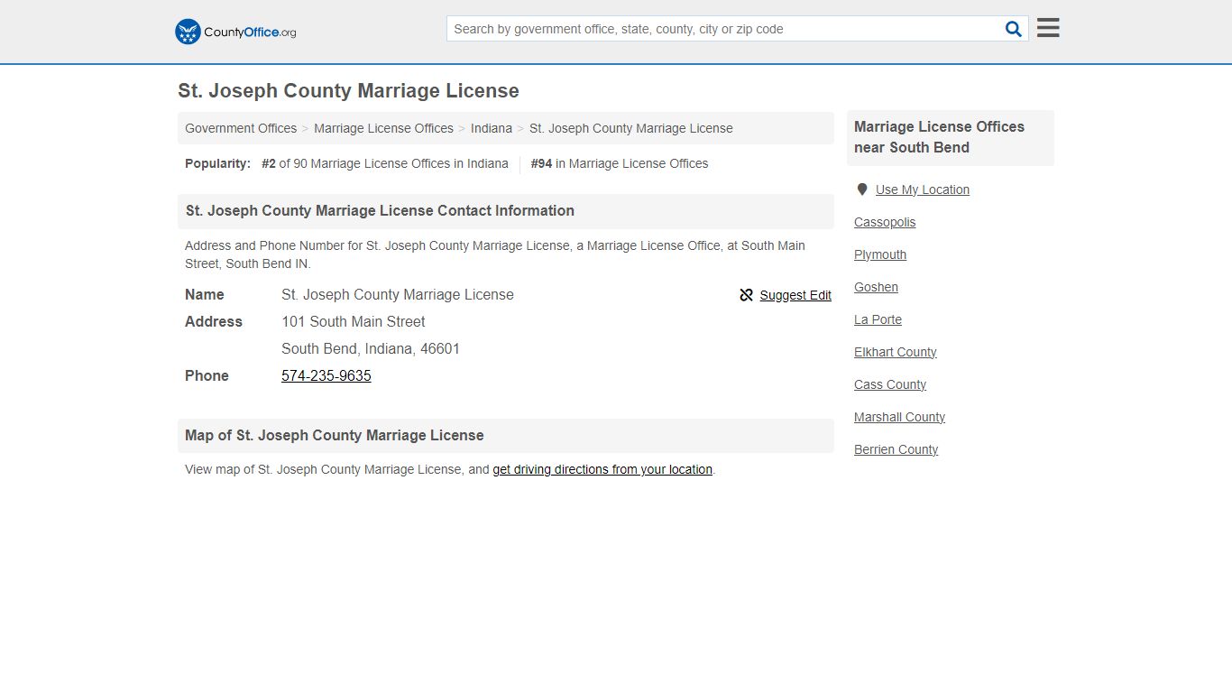
Task: Open the La Porte offices link
Action: click(x=878, y=319)
